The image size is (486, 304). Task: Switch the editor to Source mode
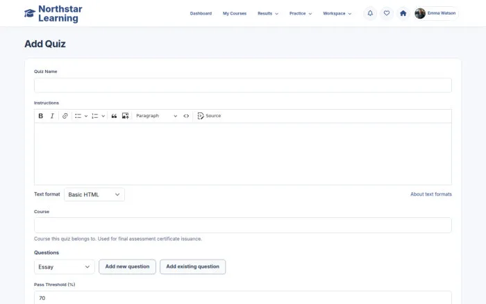point(209,116)
